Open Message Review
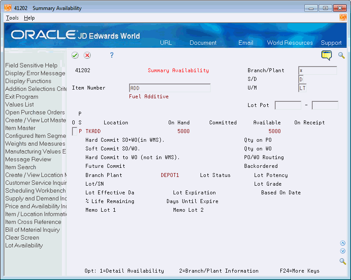The width and height of the screenshot is (351, 280). pos(28,159)
